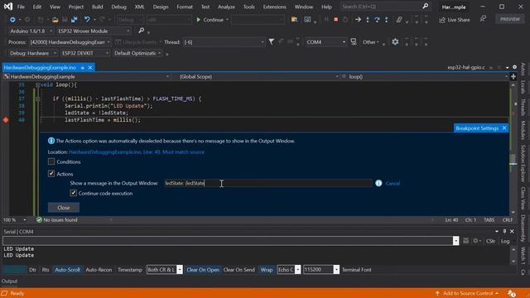The width and height of the screenshot is (530, 298).
Task: Click the red breakpoint glyph on line 40
Action: click(x=6, y=120)
